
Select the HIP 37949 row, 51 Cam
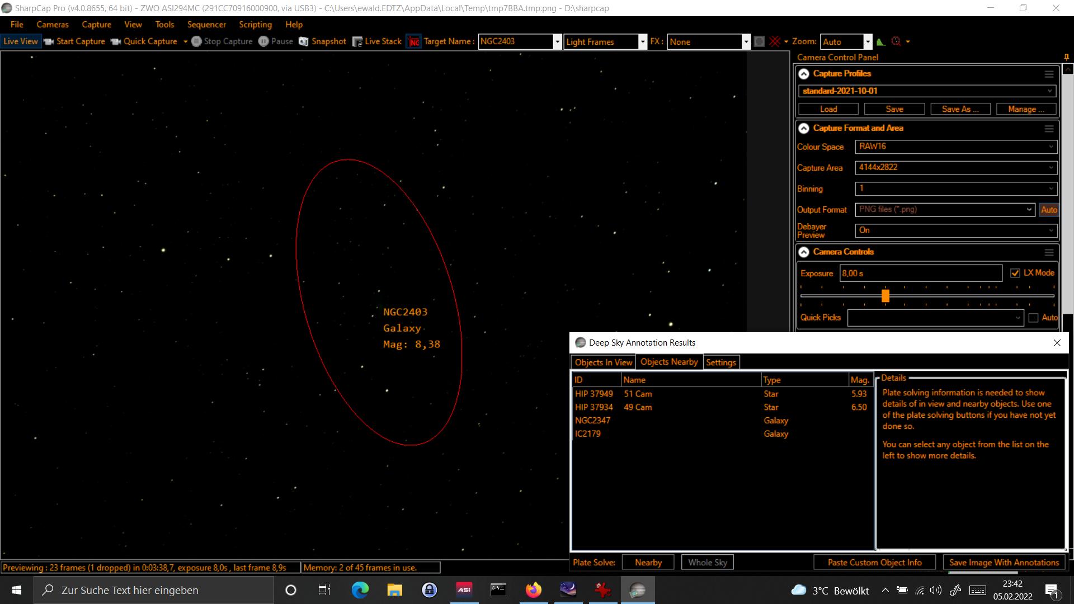722,394
